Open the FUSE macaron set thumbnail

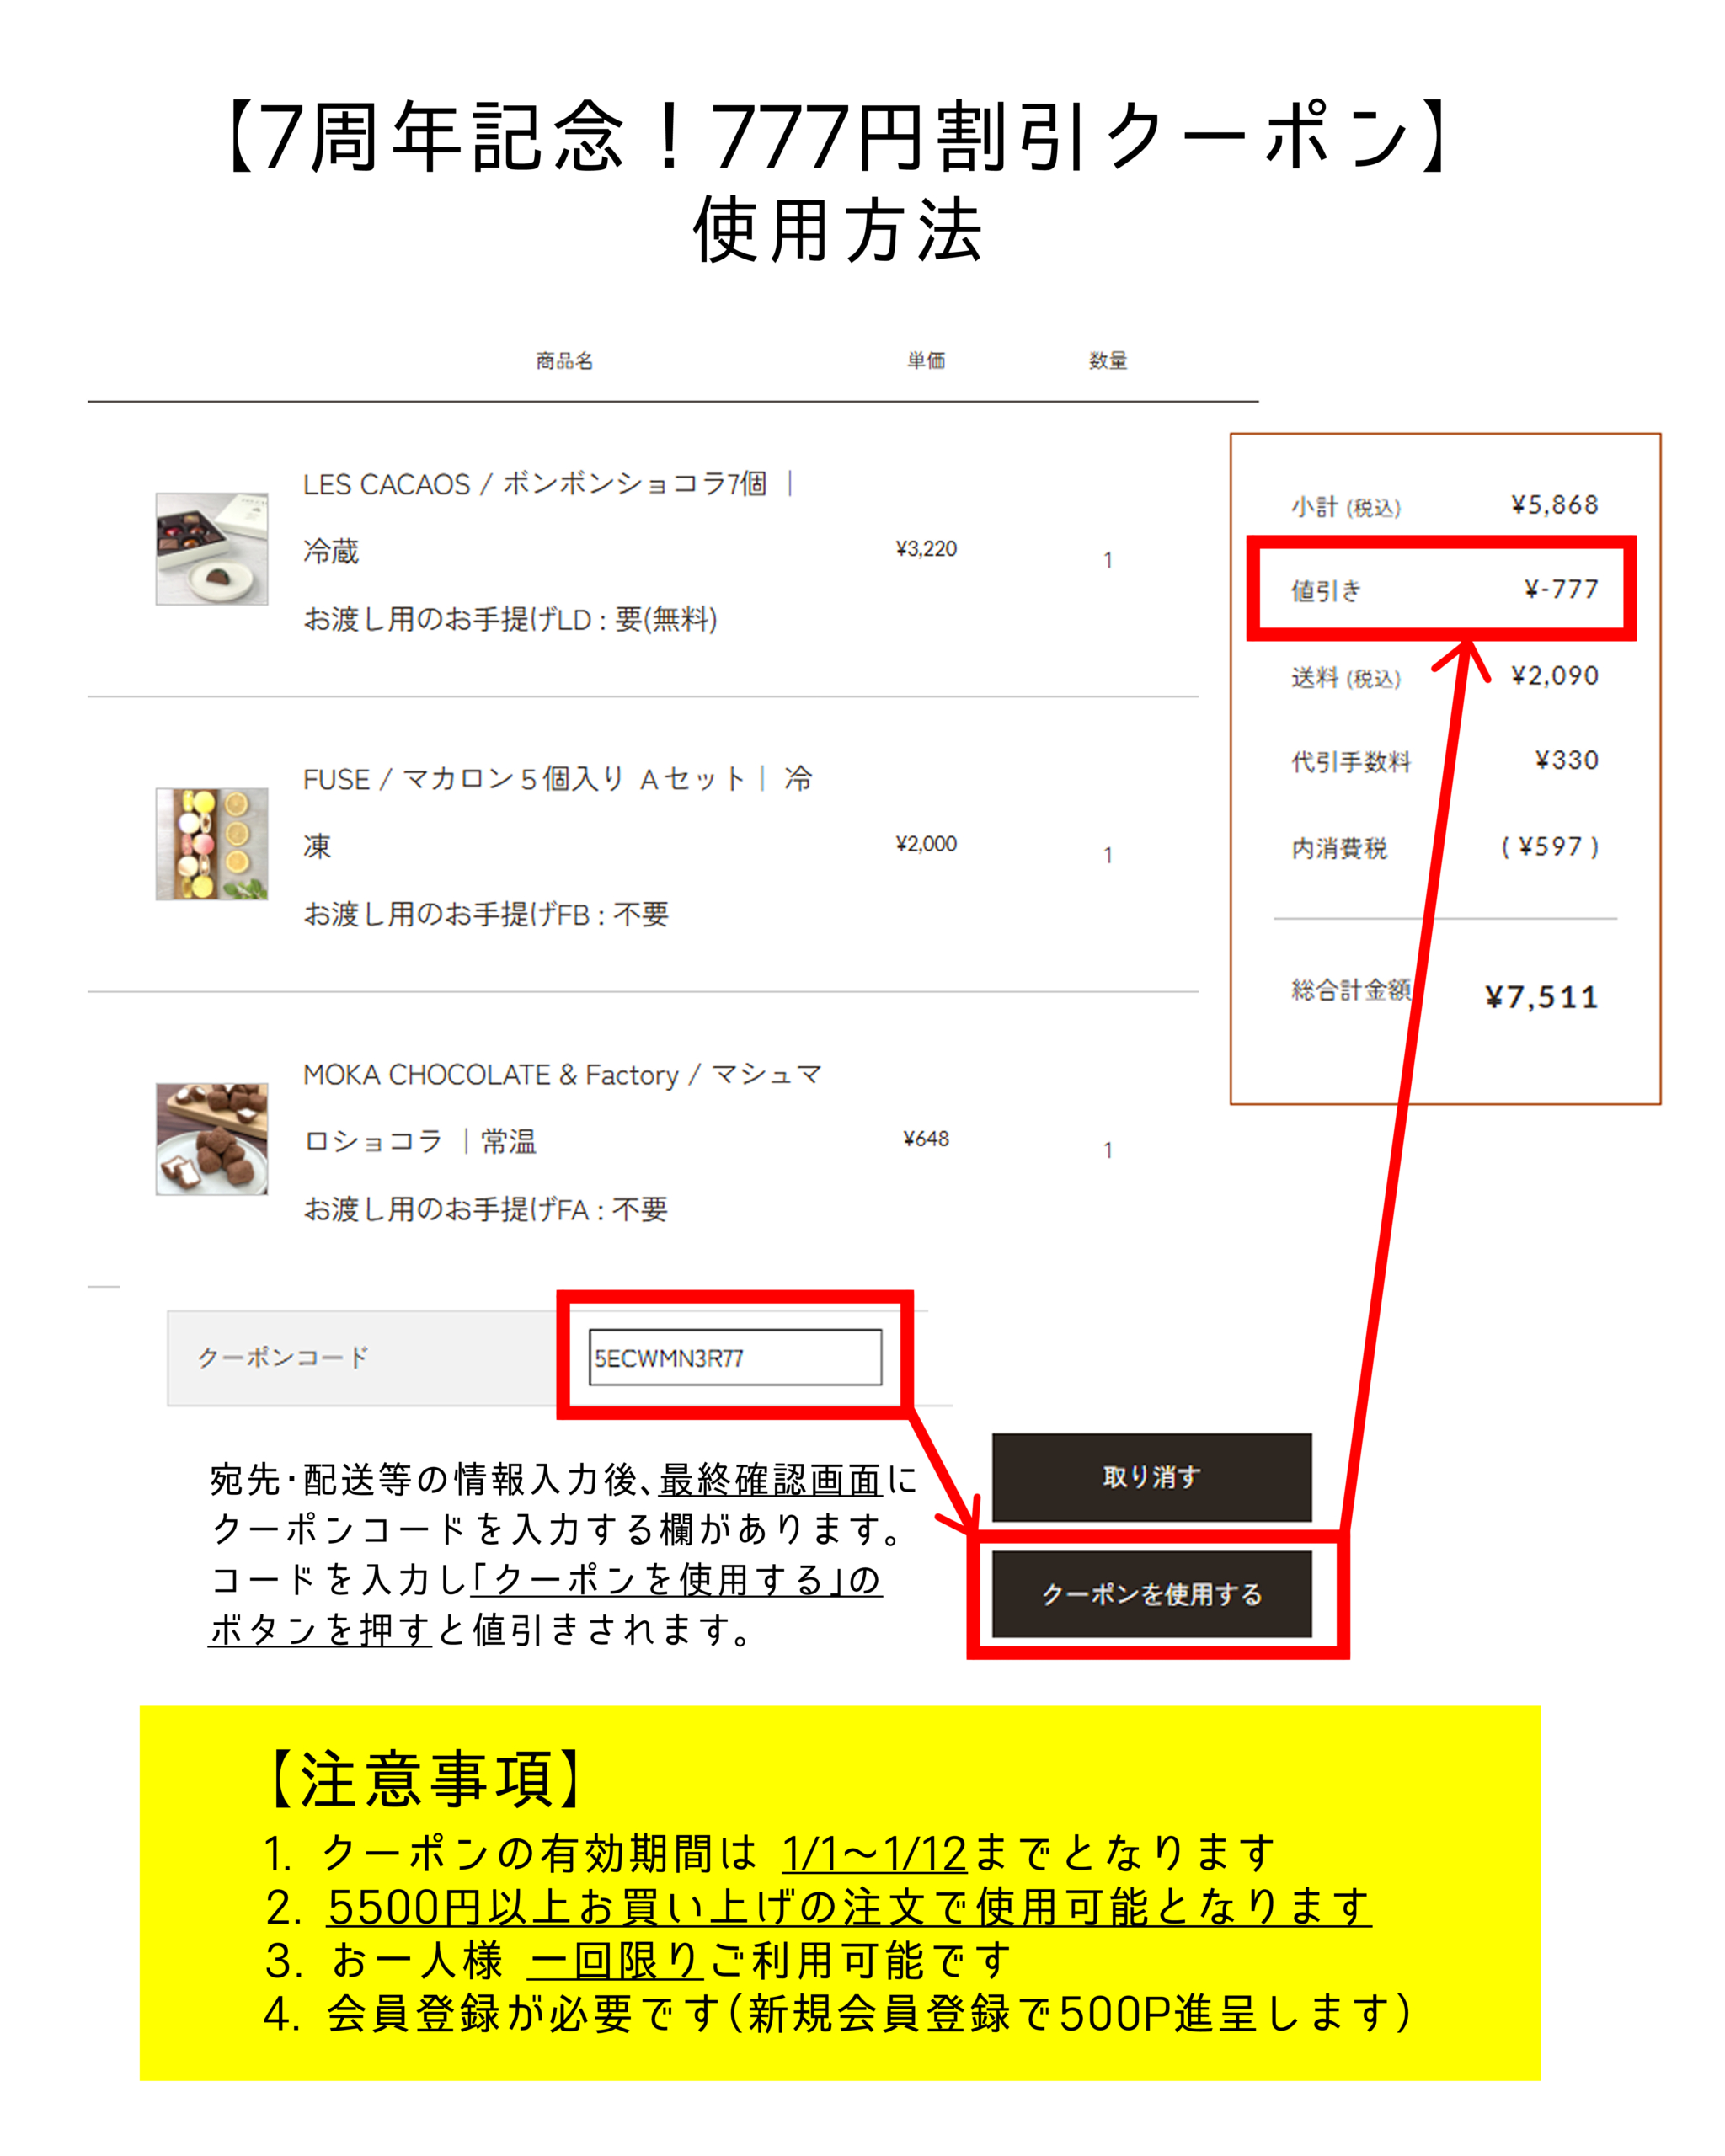pos(212,843)
